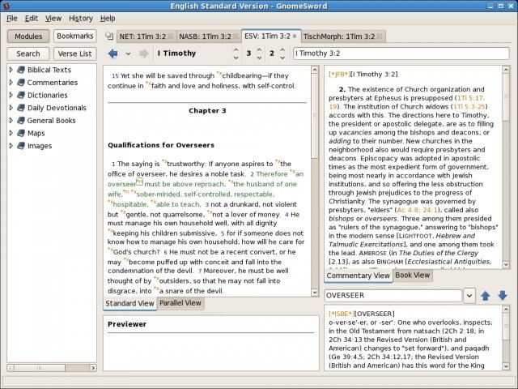Click the I Timothy 3:2 verse entry field
Viewport: 518px width, 389px height.
point(400,54)
